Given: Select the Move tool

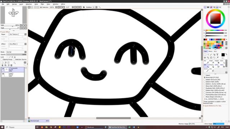Looking at the screenshot, I should [205, 58].
